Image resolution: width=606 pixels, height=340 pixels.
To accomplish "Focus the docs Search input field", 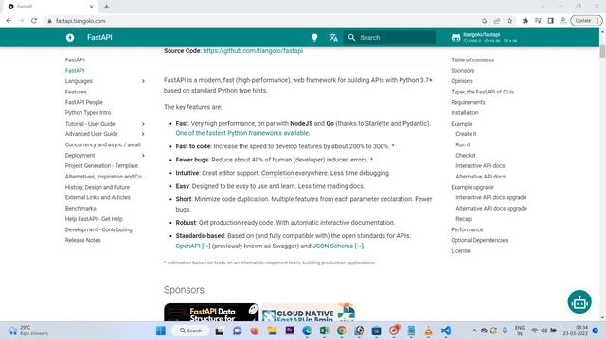I will [389, 38].
